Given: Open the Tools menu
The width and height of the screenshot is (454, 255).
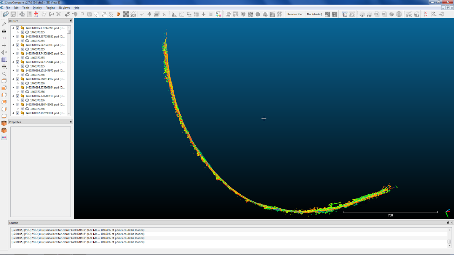Looking at the screenshot, I should [x=25, y=8].
